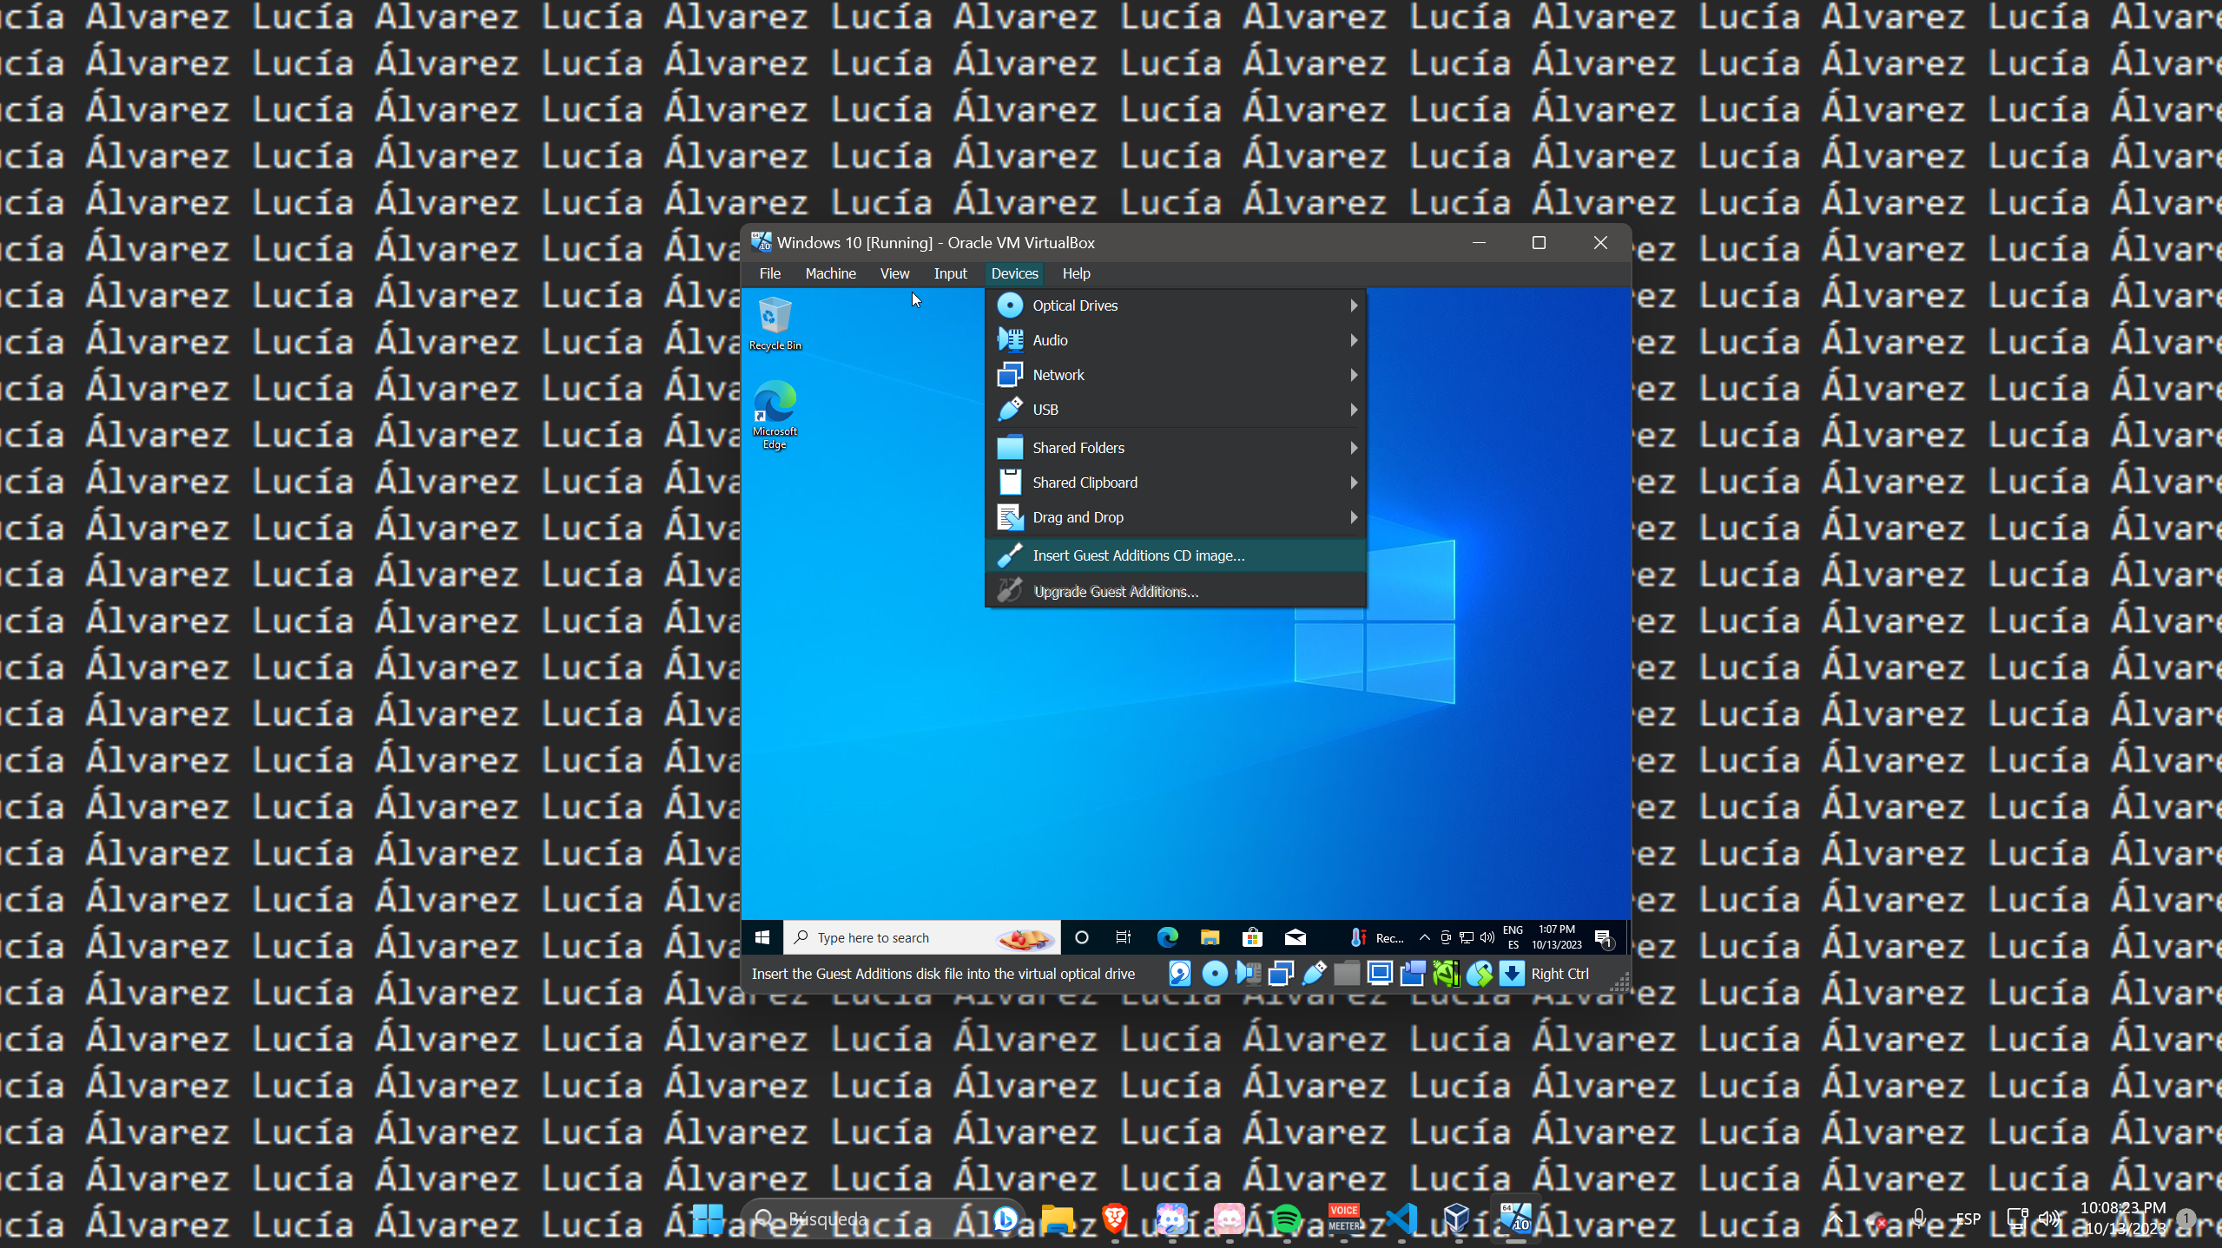This screenshot has height=1248, width=2222.
Task: Click the mouse integration status bar icon
Action: click(1480, 974)
